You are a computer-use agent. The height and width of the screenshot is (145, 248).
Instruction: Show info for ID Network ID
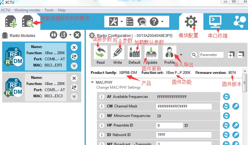pyautogui.click(x=102, y=135)
